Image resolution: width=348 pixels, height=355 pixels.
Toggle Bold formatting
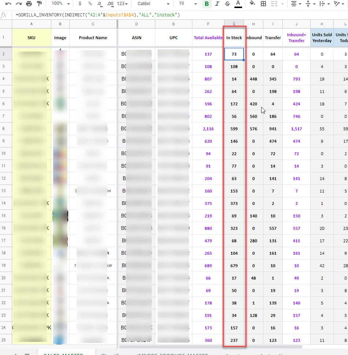[x=207, y=4]
